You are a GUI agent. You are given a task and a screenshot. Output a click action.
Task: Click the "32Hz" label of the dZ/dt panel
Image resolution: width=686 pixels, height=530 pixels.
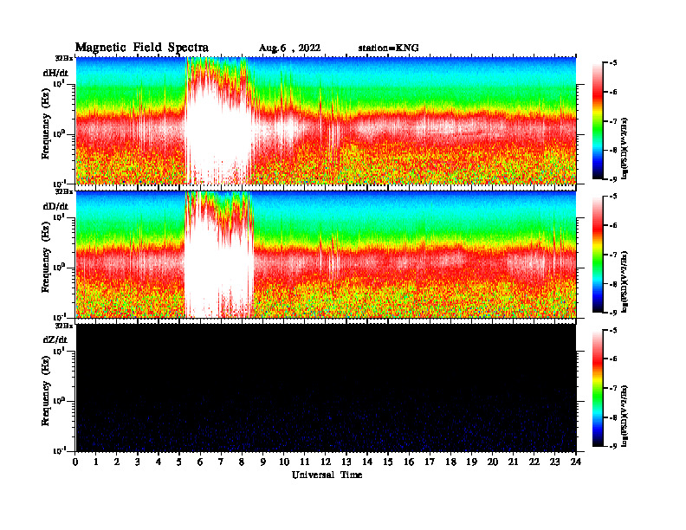tap(64, 326)
